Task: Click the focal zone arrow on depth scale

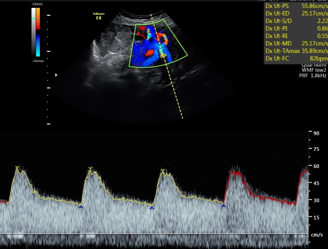Action: click(x=57, y=75)
